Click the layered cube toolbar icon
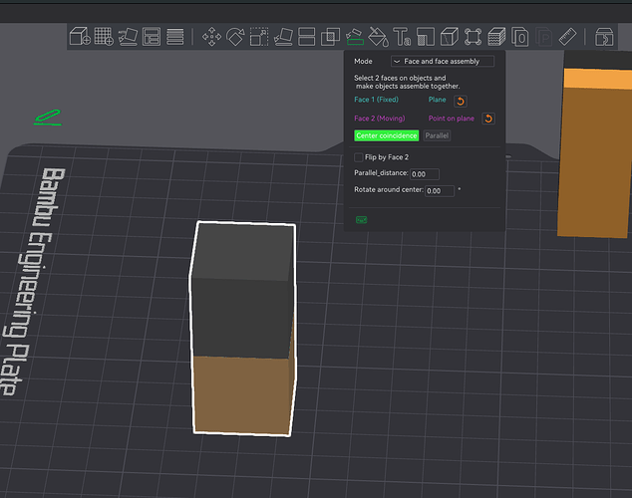 [496, 37]
